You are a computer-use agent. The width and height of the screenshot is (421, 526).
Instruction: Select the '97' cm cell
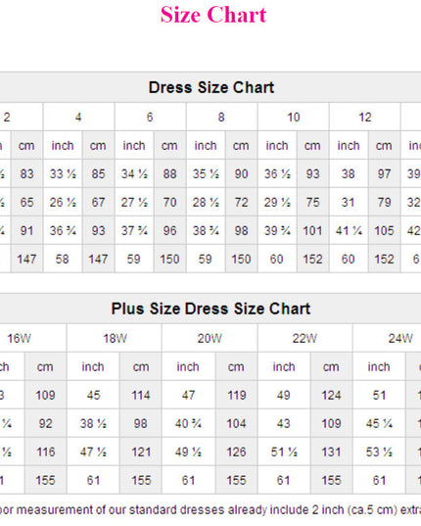(x=384, y=173)
